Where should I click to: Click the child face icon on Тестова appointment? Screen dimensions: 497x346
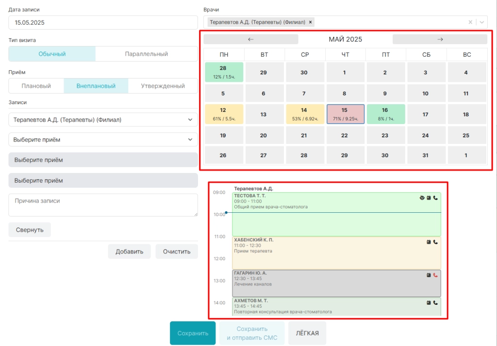(422, 198)
